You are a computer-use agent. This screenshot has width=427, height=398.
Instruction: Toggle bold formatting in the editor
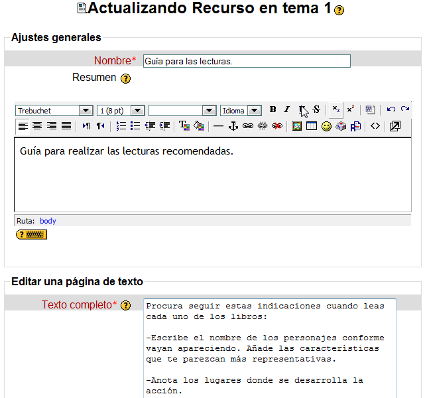[273, 109]
